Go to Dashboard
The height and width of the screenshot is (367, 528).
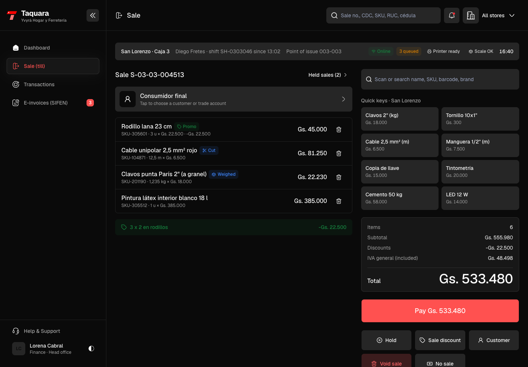[53, 48]
